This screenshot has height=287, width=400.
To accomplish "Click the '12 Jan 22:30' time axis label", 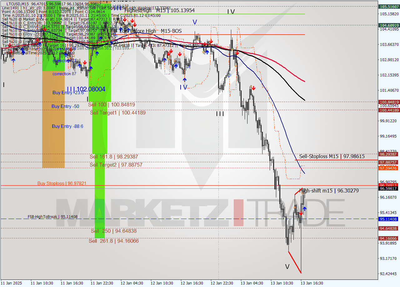I will [222, 283].
